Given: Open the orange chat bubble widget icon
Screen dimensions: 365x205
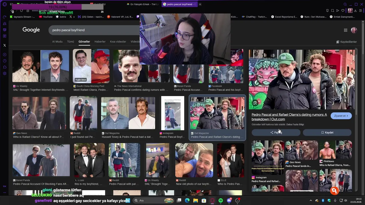Looking at the screenshot, I should pyautogui.click(x=334, y=190).
